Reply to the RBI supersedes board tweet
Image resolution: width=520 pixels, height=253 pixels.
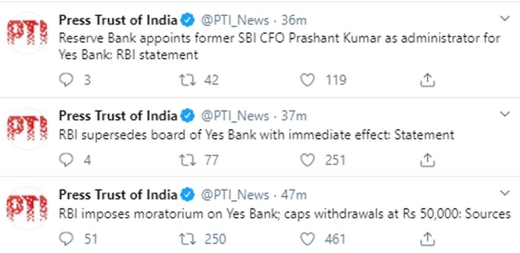67,160
